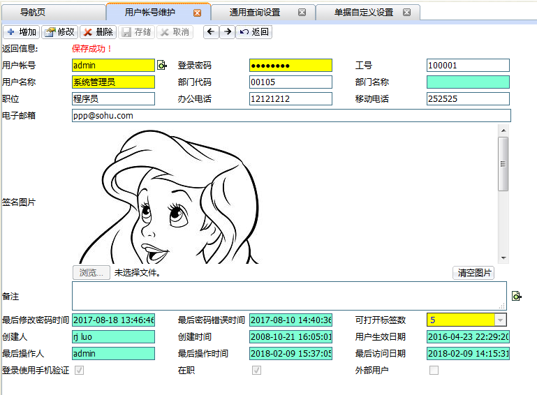537x395 pixels.
Task: Click the 办公电话 field showing 12121212
Action: point(290,99)
